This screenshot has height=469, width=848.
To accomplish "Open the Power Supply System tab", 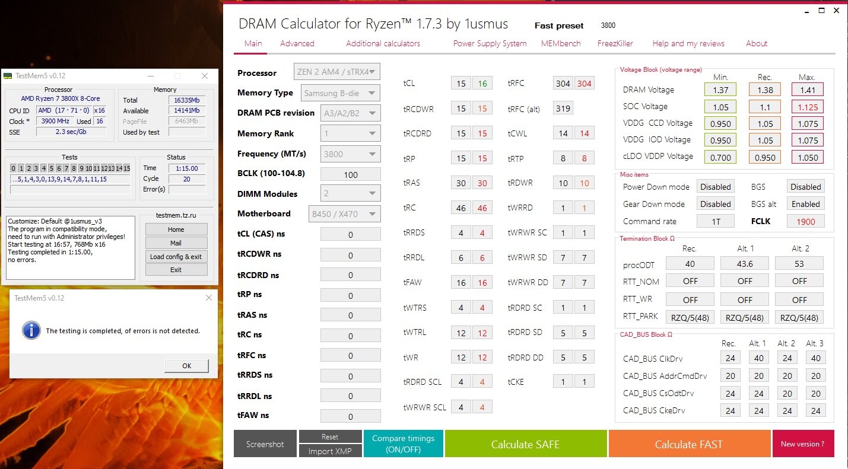I will [490, 43].
